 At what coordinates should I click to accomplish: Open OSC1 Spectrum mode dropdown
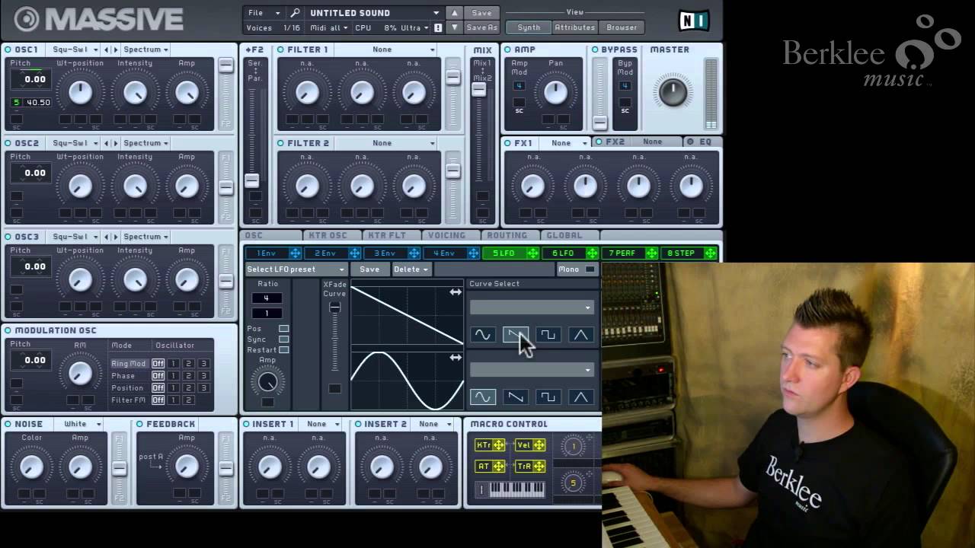point(145,49)
